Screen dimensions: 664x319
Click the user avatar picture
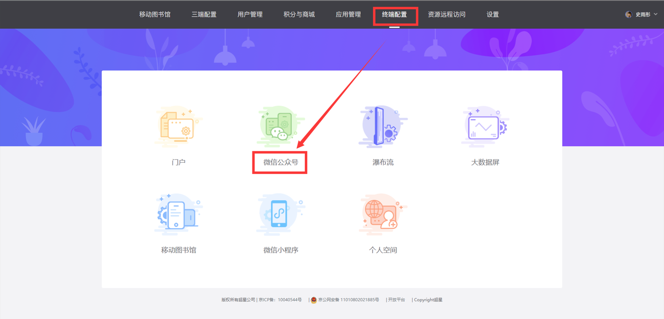pyautogui.click(x=628, y=14)
